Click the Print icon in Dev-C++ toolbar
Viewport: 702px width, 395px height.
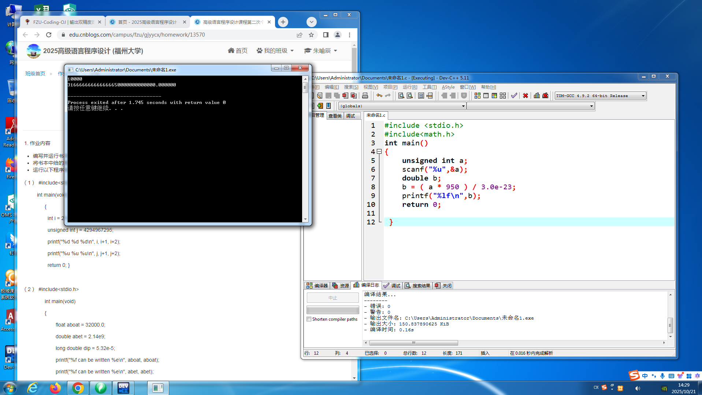click(x=365, y=96)
